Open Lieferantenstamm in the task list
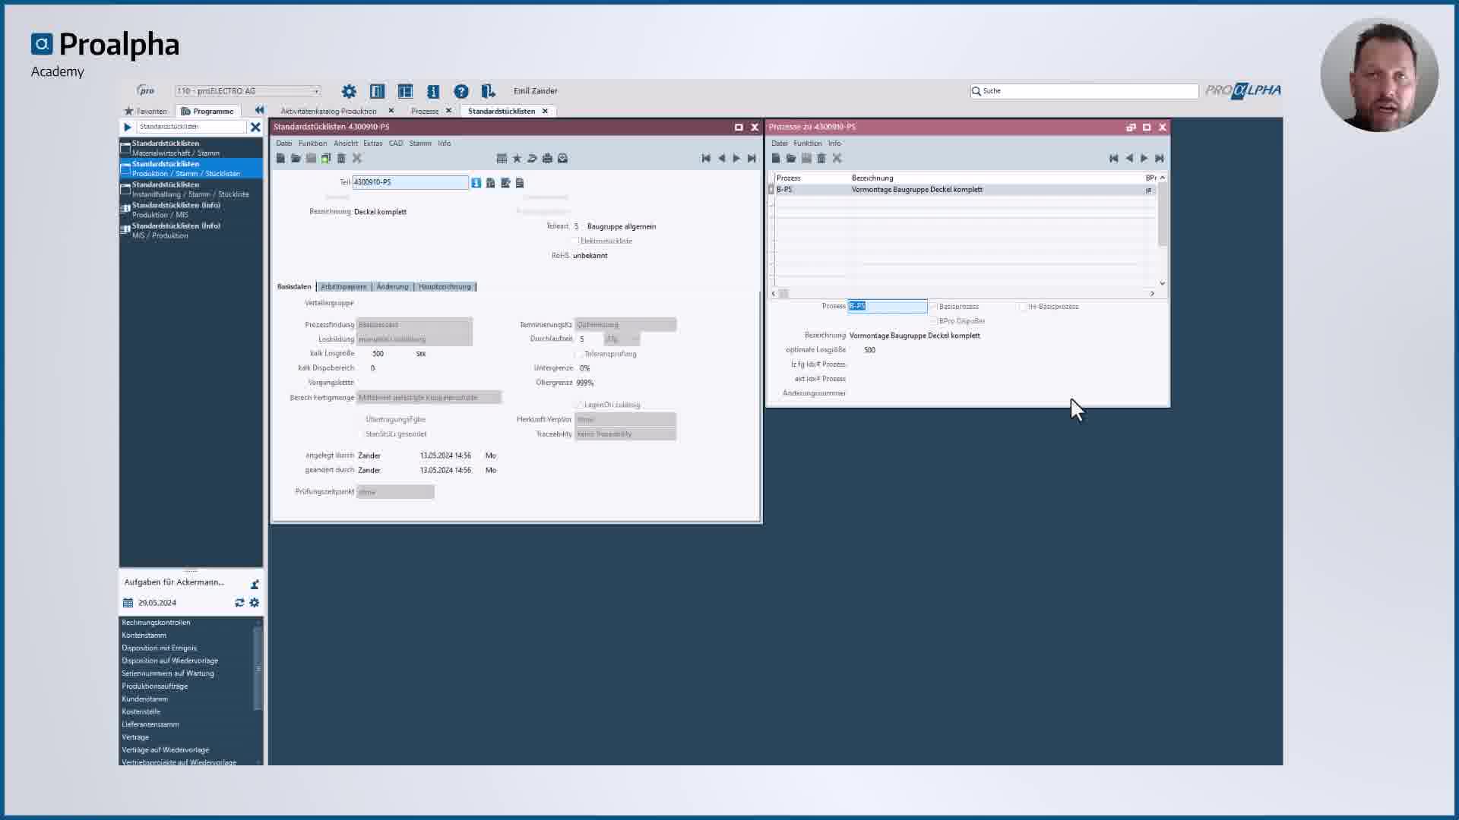This screenshot has width=1459, height=820. coord(150,724)
